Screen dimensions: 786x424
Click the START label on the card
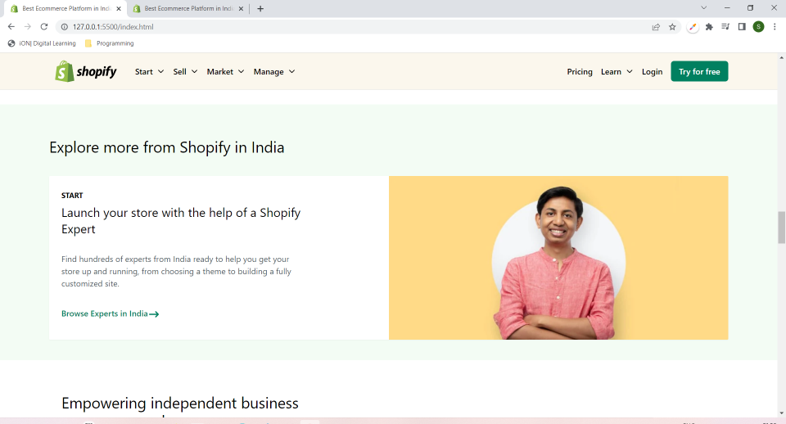coord(72,196)
